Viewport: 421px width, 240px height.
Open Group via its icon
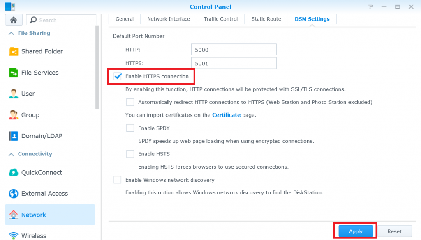[x=14, y=115]
